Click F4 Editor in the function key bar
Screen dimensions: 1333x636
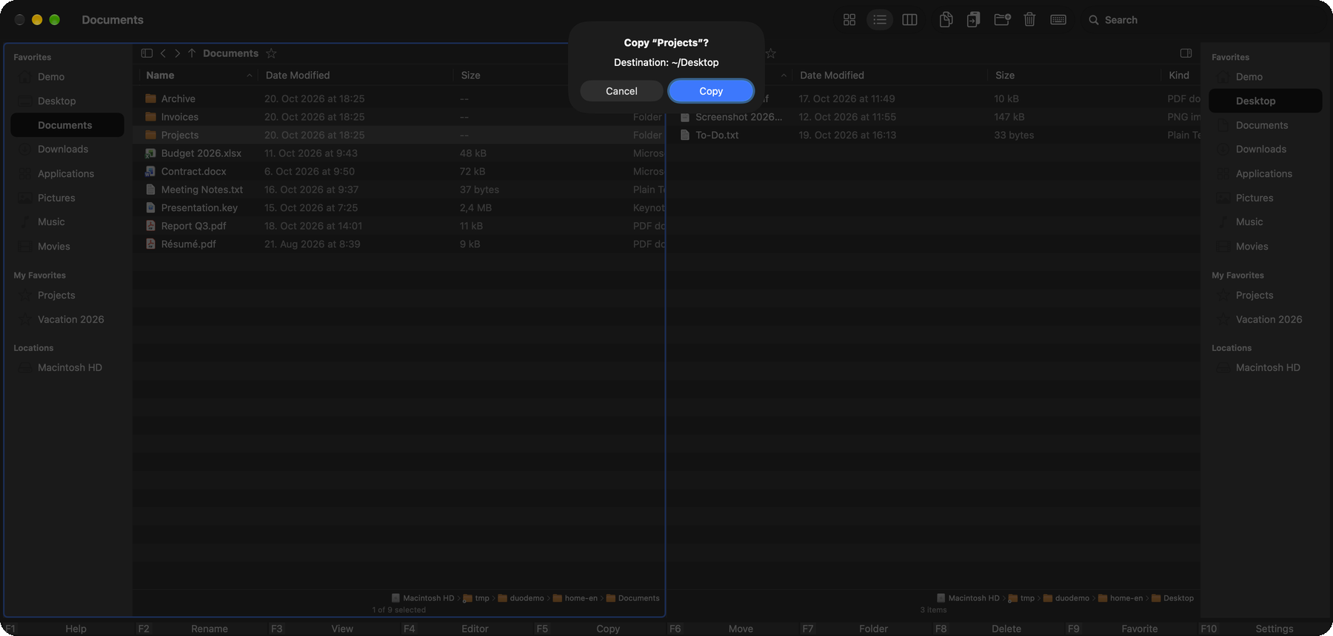click(x=446, y=629)
